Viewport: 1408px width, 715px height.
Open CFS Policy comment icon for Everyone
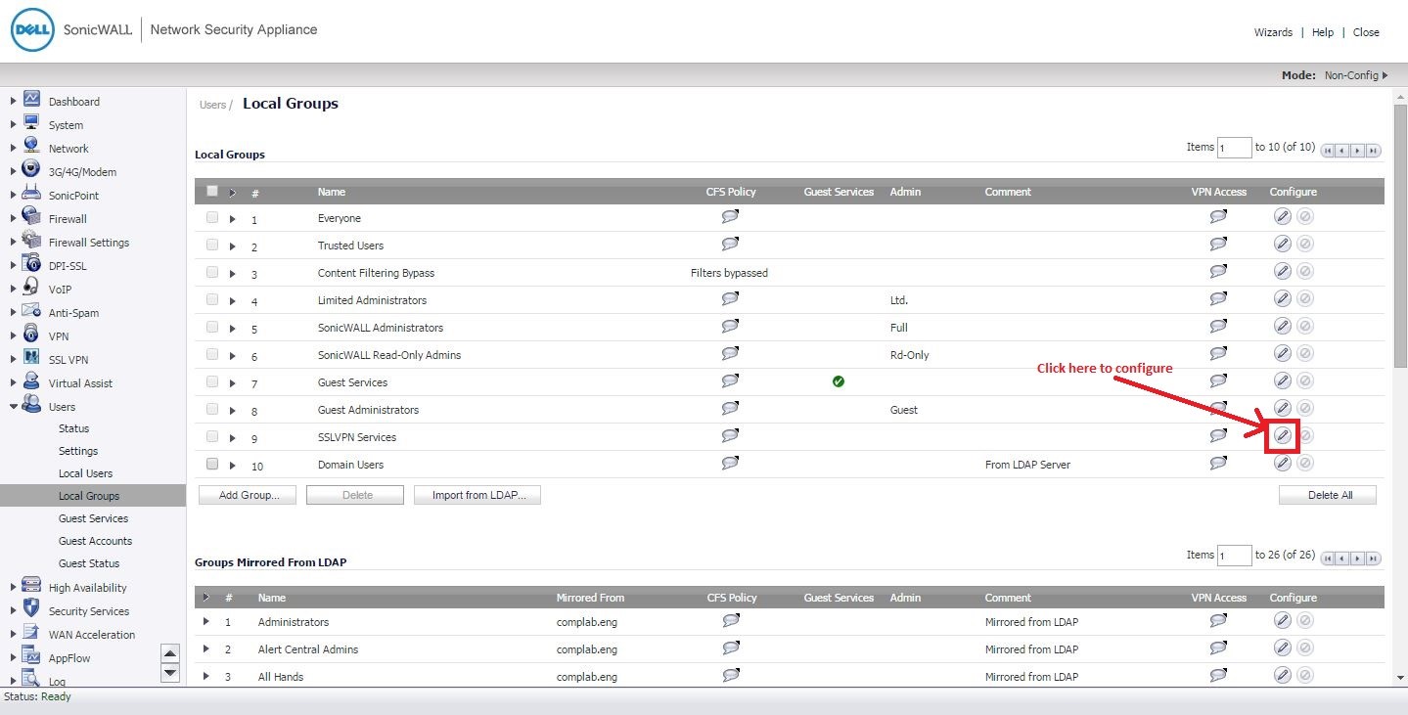pos(730,216)
